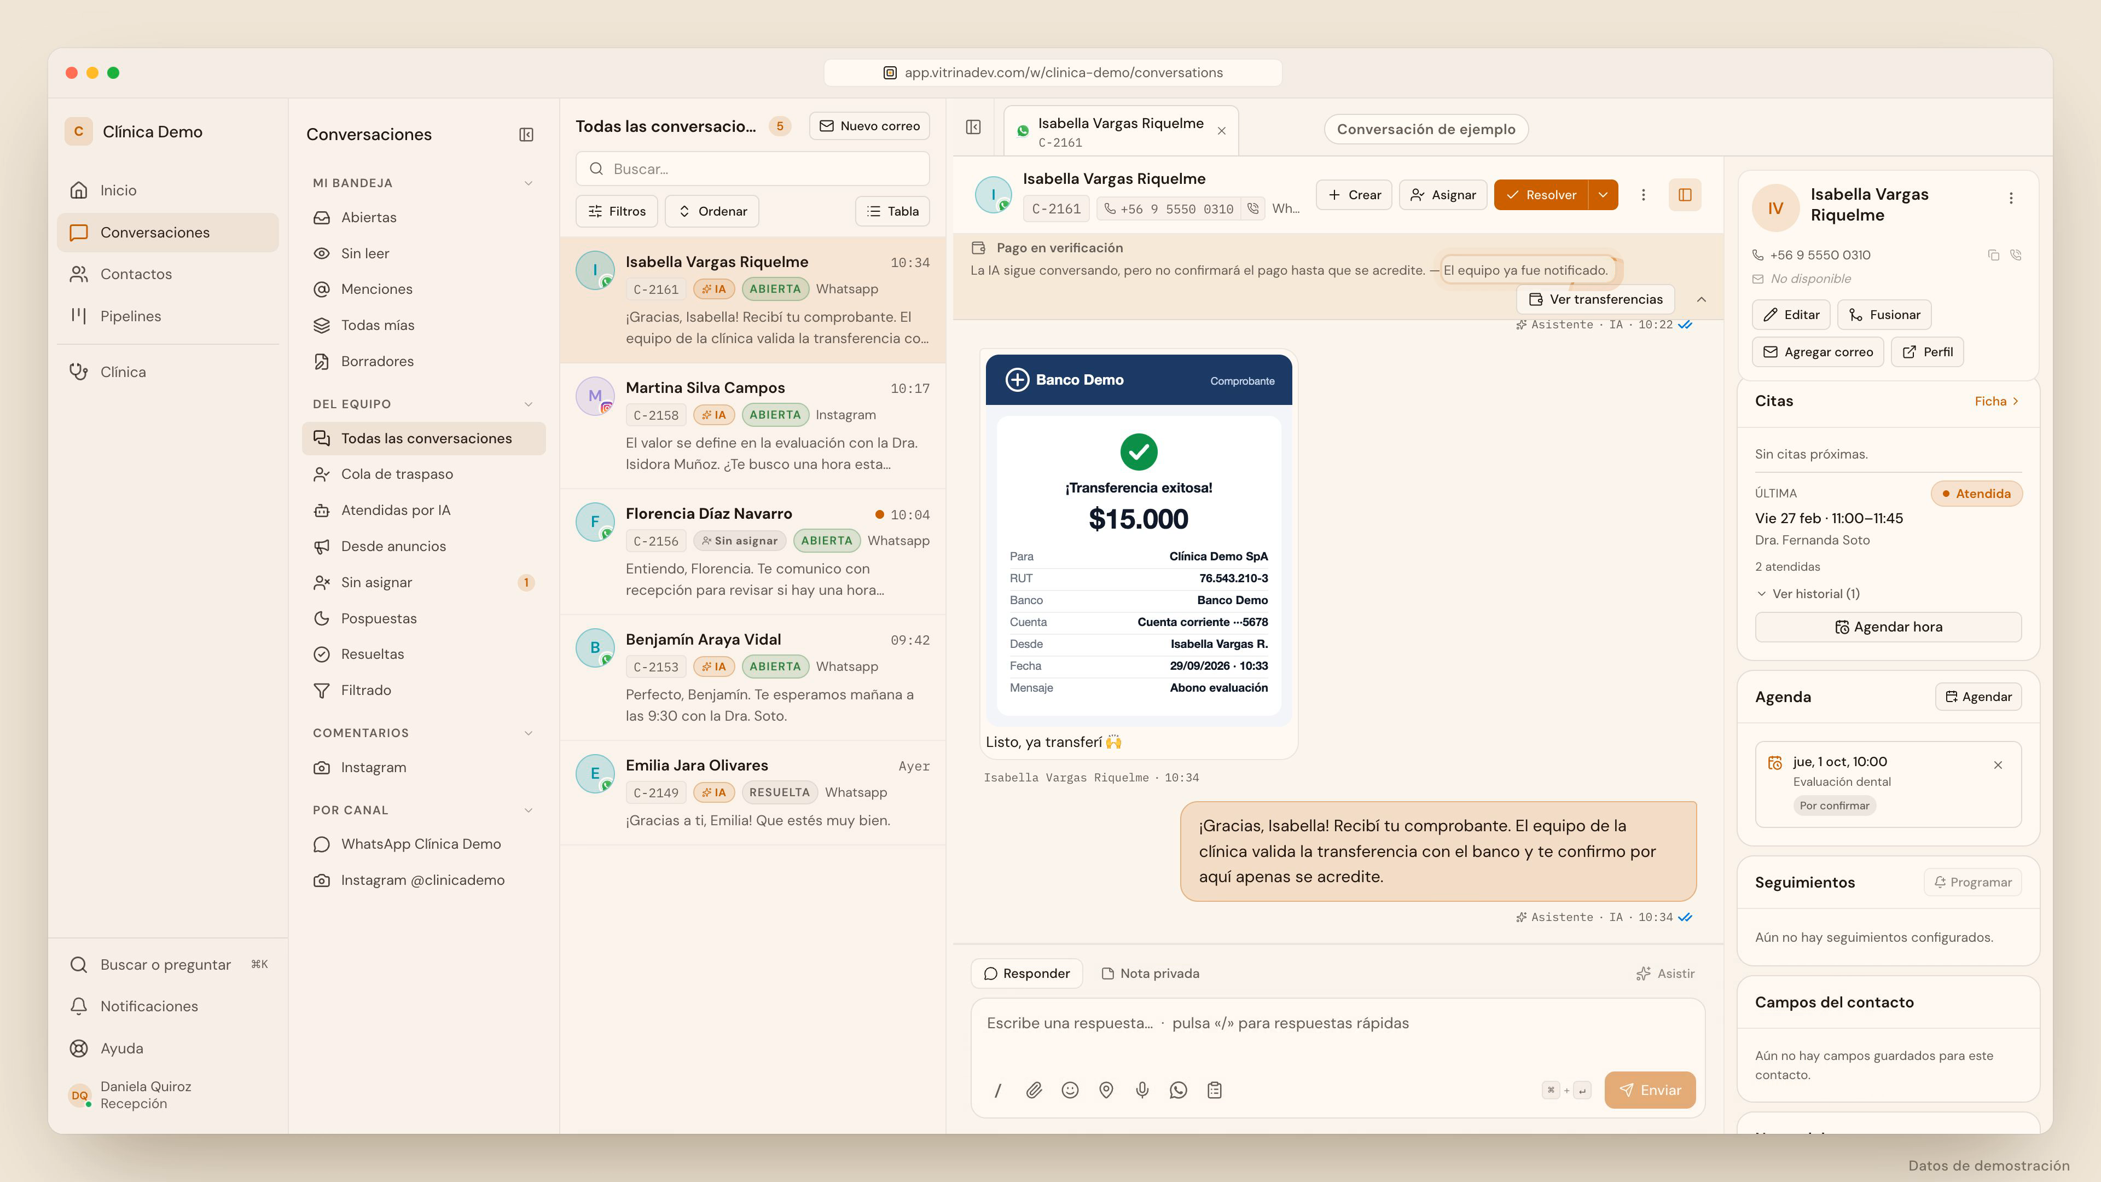Click the clipboard icon in composer toolbar
The height and width of the screenshot is (1182, 2101).
1215,1090
